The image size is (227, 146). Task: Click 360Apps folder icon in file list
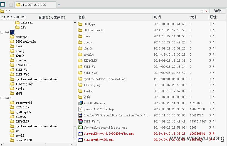[80, 24]
